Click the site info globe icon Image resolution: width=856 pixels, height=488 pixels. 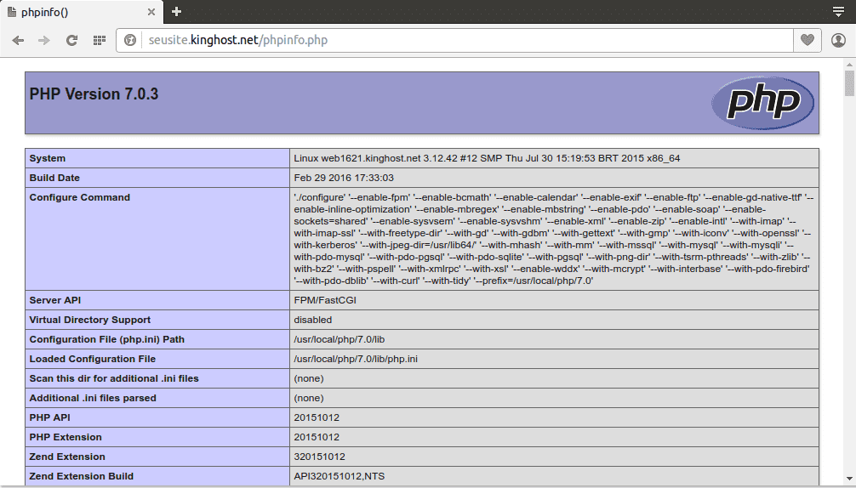(x=130, y=40)
